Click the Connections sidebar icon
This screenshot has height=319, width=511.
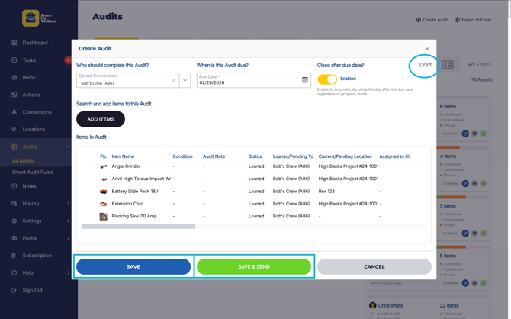(x=14, y=112)
